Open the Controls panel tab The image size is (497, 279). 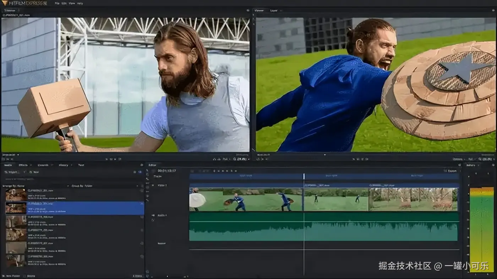point(43,165)
